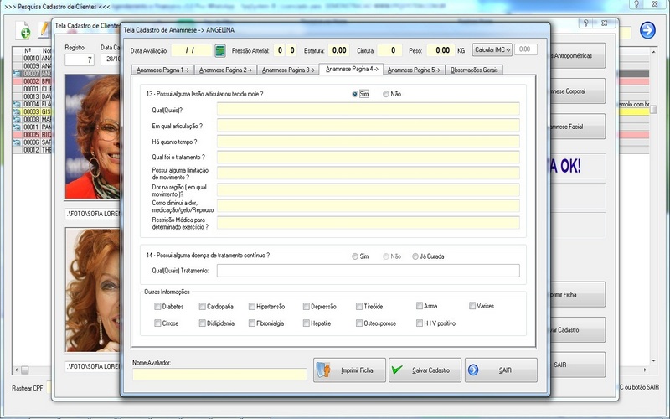Click the row icon beside record 00004

click(x=17, y=104)
